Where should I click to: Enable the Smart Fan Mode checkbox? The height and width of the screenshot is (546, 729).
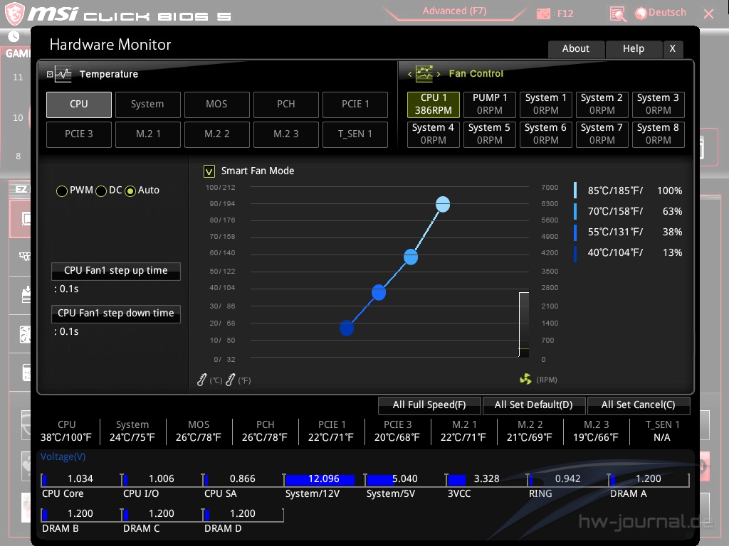[x=209, y=171]
